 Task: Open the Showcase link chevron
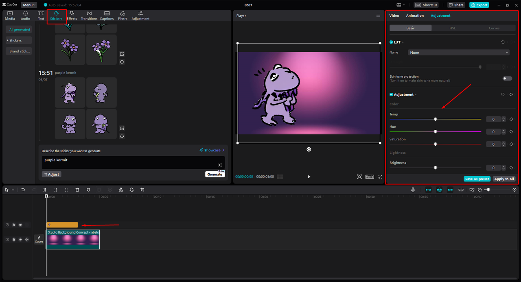pyautogui.click(x=223, y=150)
